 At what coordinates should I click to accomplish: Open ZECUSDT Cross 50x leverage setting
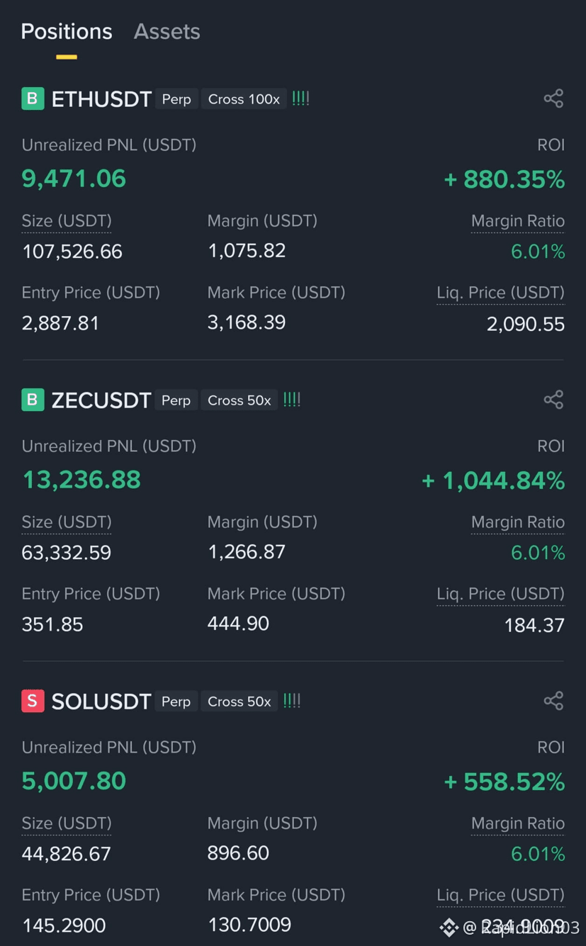tap(240, 400)
